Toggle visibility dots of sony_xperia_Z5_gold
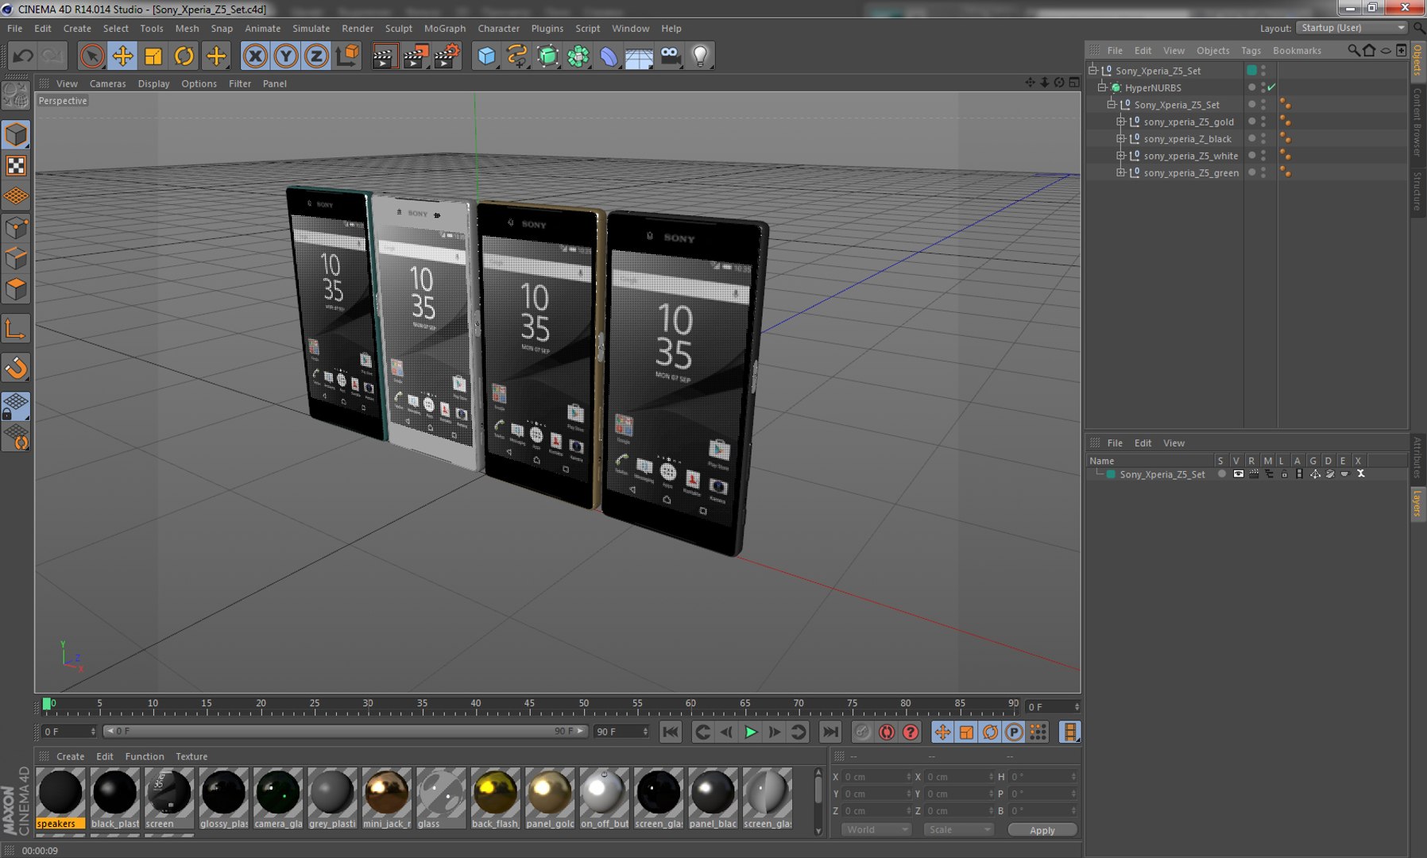Screen dimensions: 1427x858 click(1263, 122)
